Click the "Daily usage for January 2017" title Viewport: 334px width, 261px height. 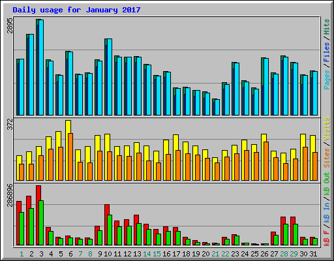pyautogui.click(x=76, y=10)
